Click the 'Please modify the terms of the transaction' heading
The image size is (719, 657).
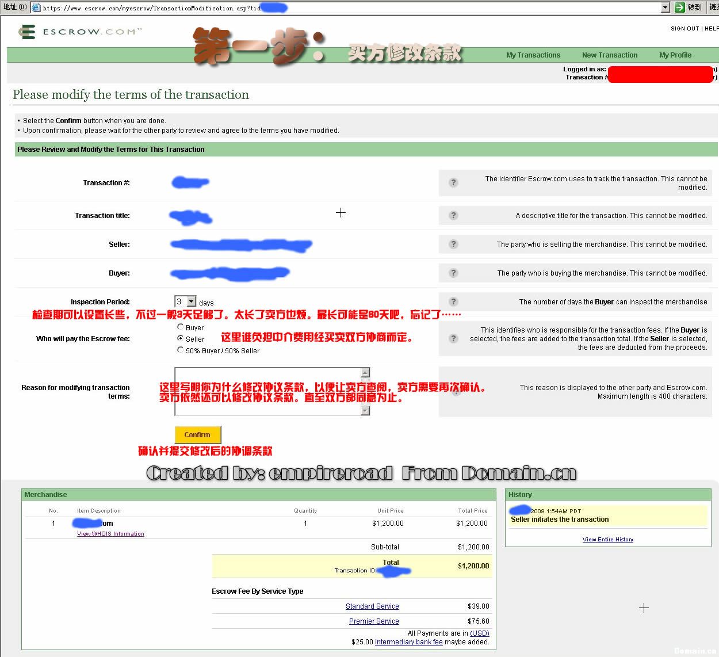click(131, 95)
